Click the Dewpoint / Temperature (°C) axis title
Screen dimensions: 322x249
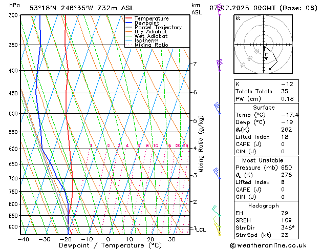point(110,245)
